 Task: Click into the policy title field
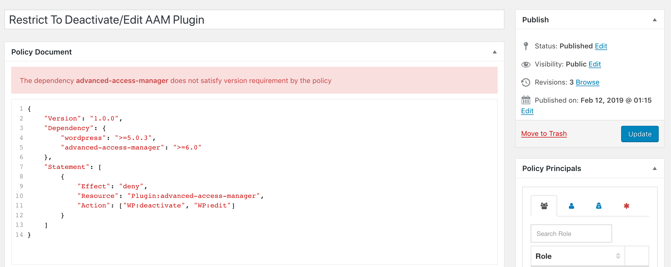[x=254, y=20]
